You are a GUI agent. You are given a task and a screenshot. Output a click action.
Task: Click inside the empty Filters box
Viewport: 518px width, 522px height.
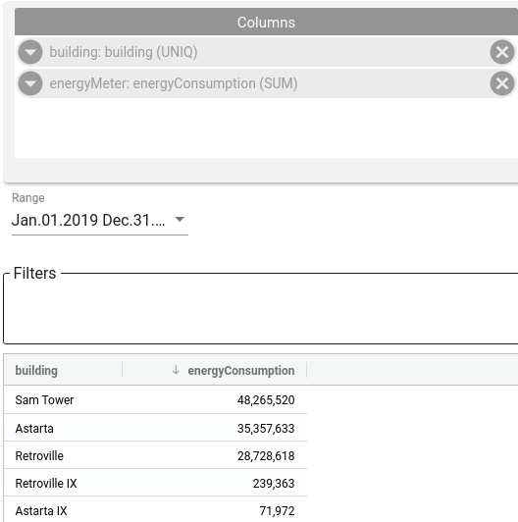click(x=261, y=310)
